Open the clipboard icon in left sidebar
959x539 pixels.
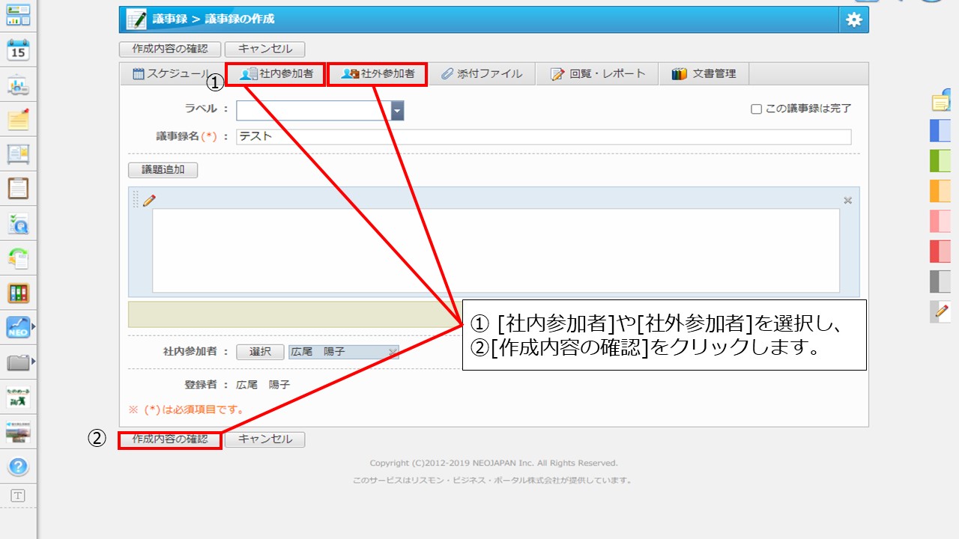[x=18, y=188]
